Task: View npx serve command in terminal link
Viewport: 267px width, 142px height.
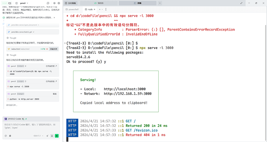Action: 51,81
